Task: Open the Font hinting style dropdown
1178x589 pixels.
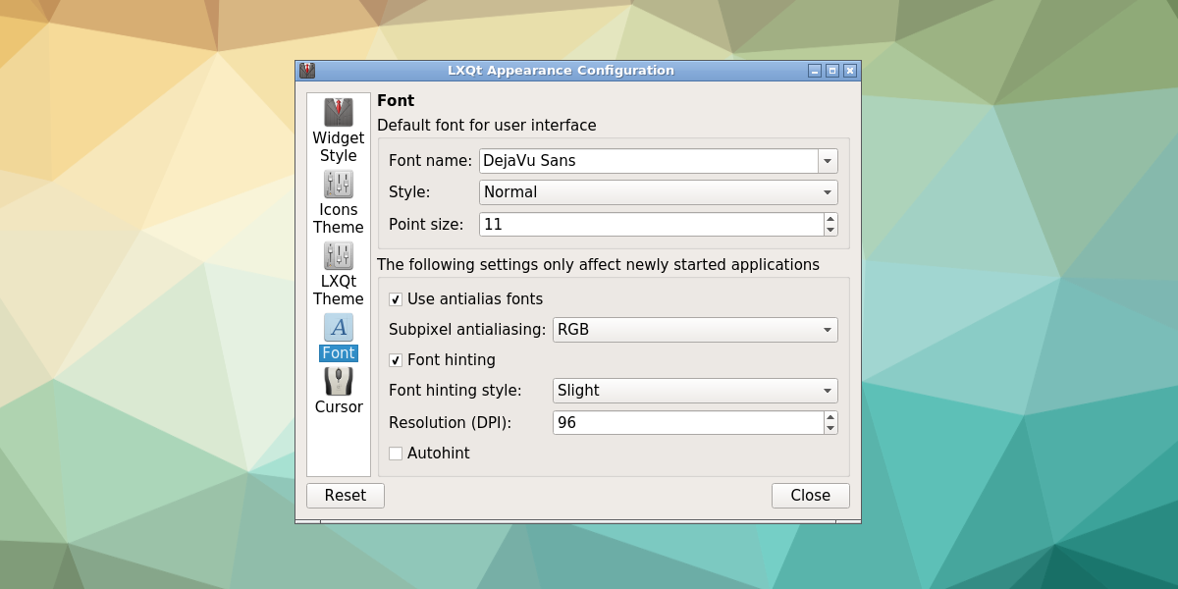Action: click(x=695, y=391)
